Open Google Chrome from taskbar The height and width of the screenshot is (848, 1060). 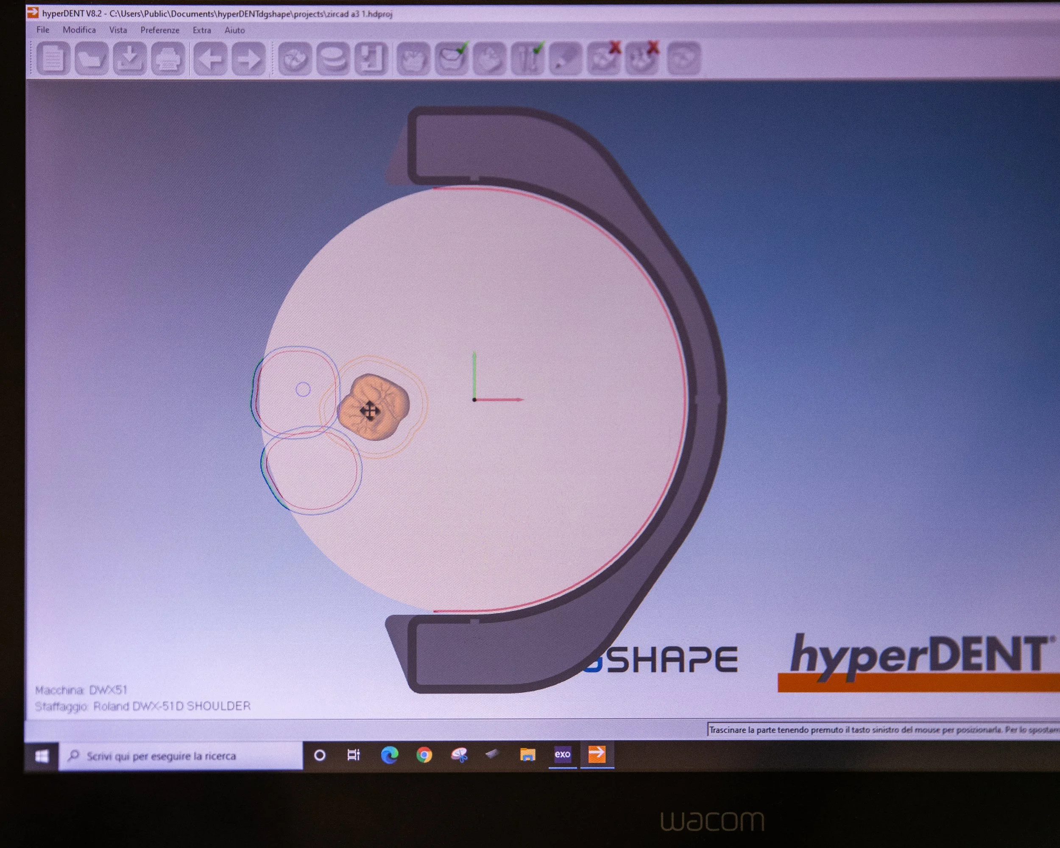[424, 755]
